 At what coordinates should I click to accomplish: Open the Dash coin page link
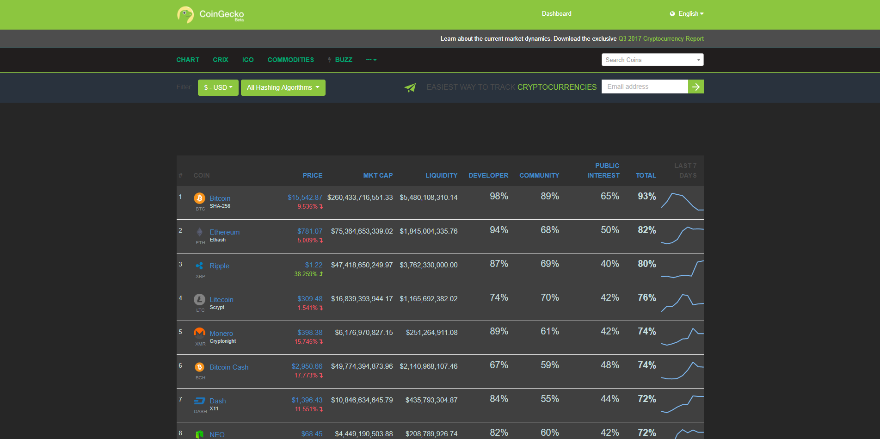tap(218, 401)
